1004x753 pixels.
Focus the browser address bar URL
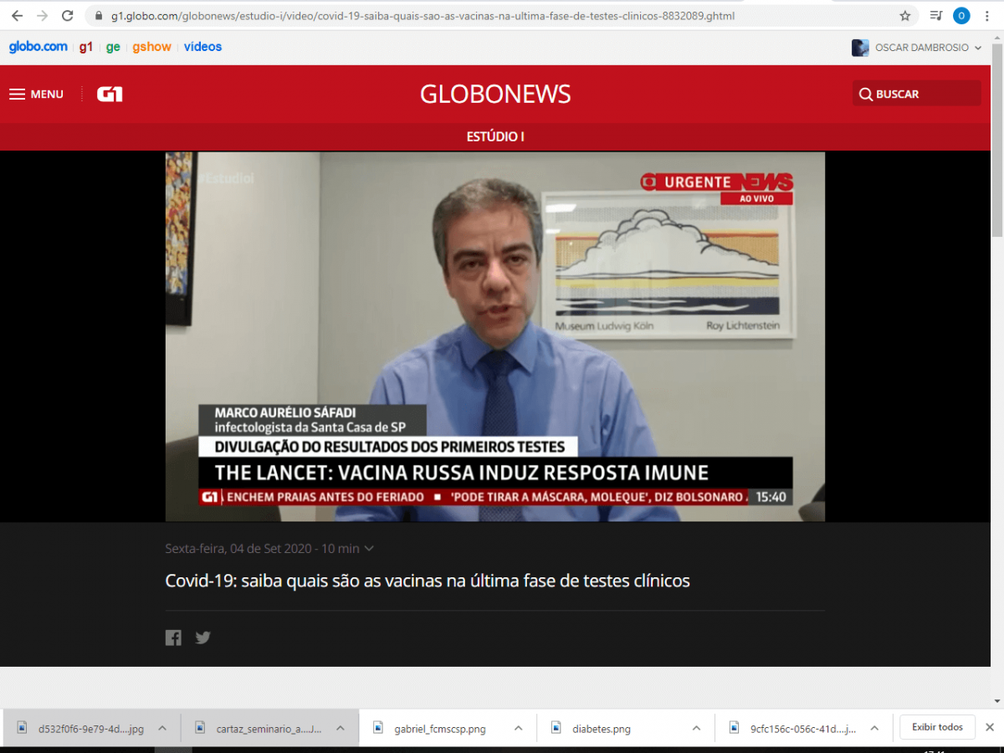pyautogui.click(x=423, y=16)
